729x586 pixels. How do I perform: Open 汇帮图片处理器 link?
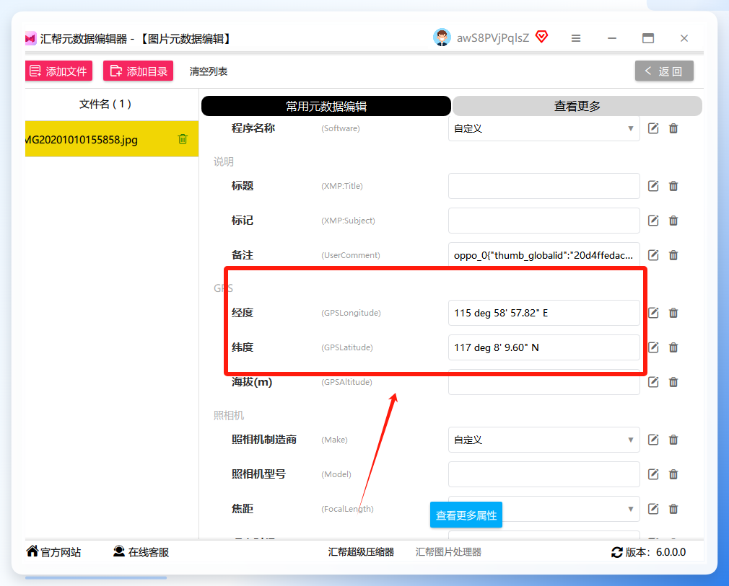tap(448, 552)
